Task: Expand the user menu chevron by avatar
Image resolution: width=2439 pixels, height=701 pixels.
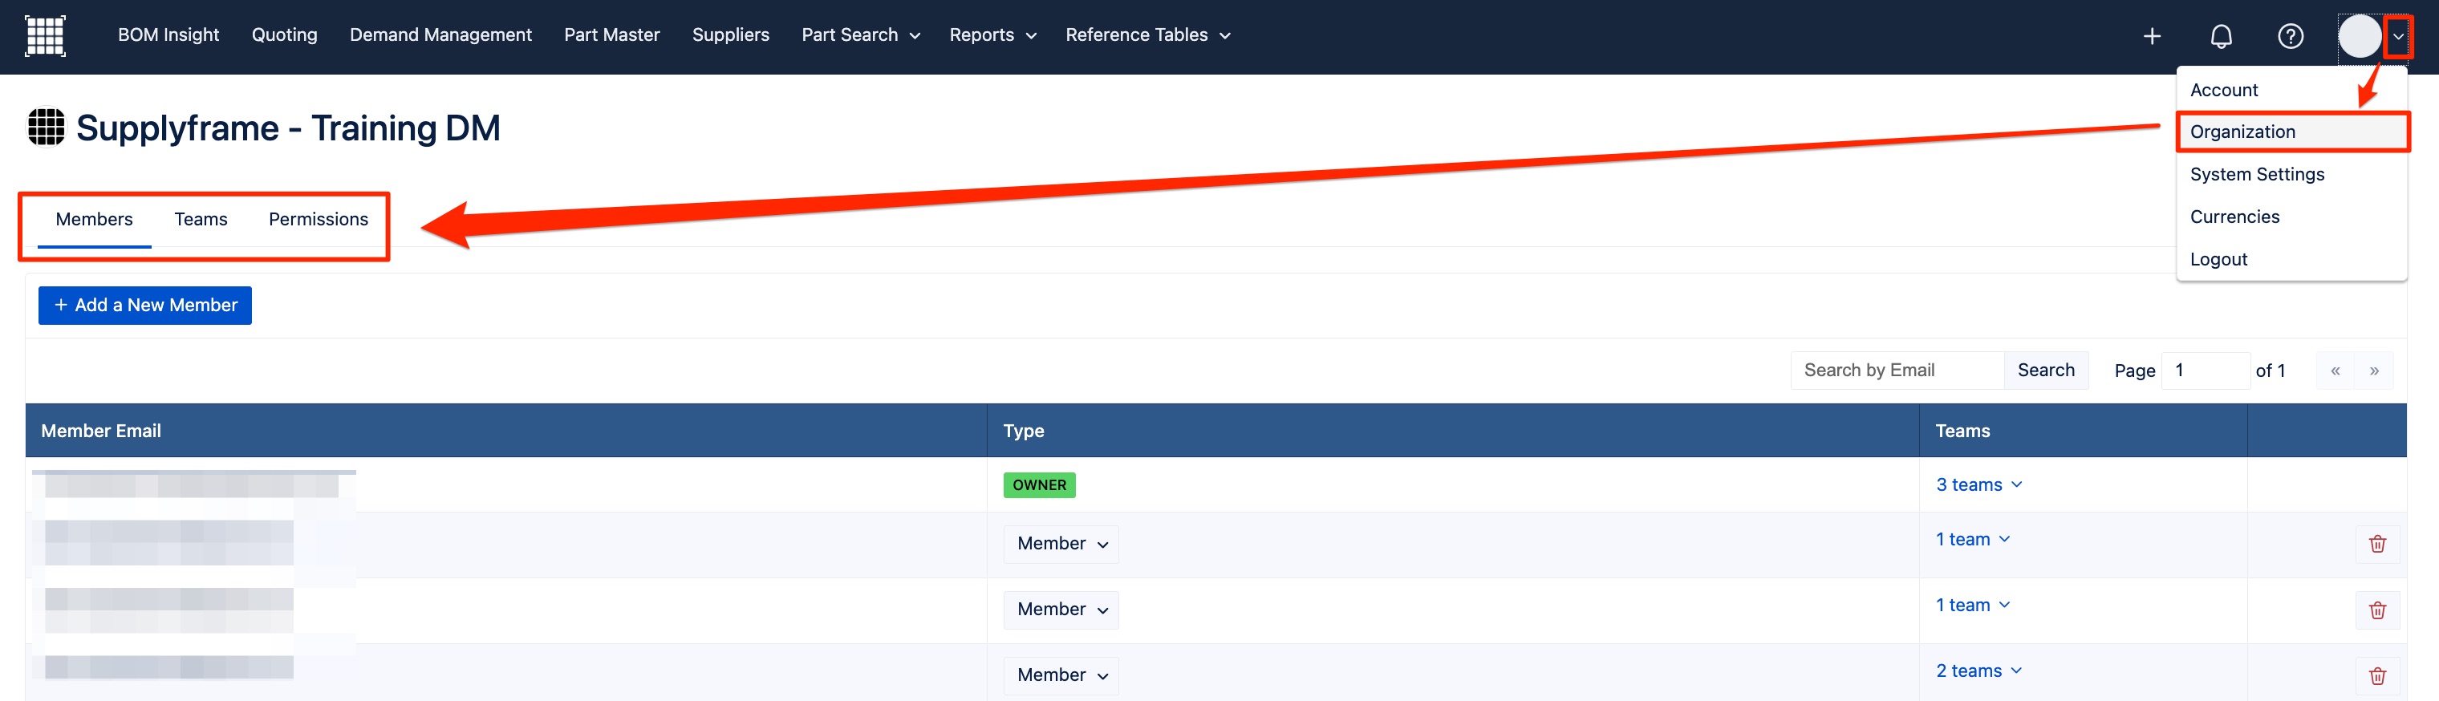Action: click(2397, 37)
